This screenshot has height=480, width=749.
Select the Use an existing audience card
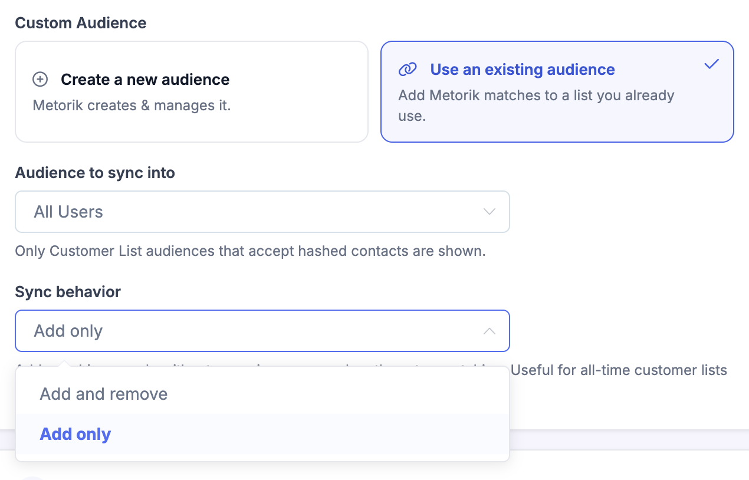click(x=557, y=91)
